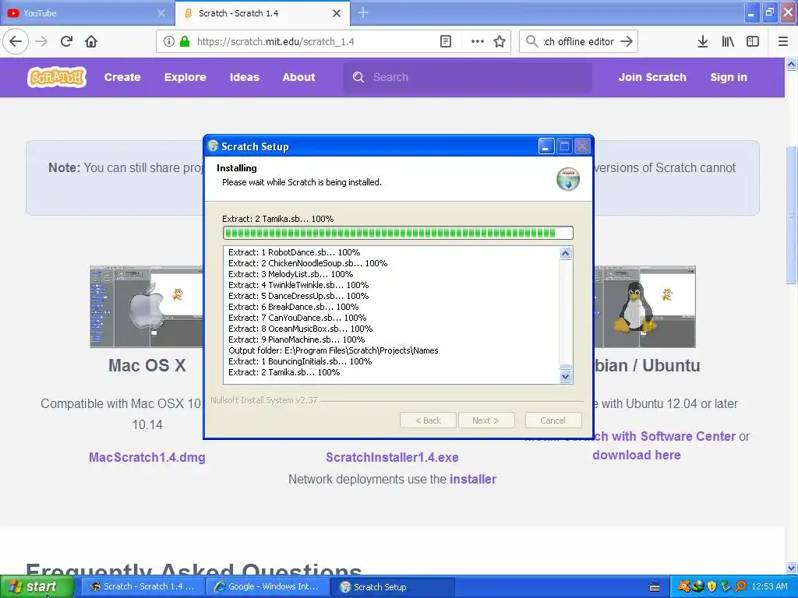Go back using browser back arrow

(16, 42)
